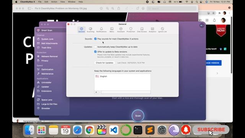Open System Junk in the CleanMyMac sidebar
This screenshot has width=245, height=138.
click(x=47, y=39)
